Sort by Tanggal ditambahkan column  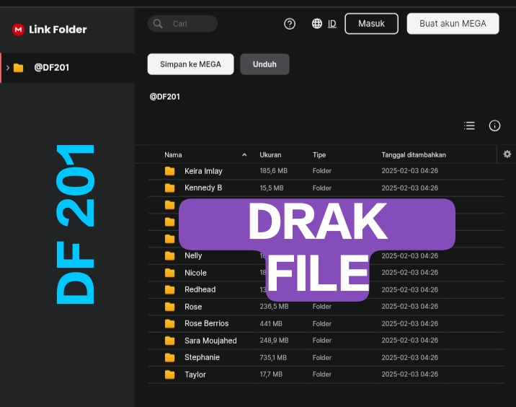[414, 155]
